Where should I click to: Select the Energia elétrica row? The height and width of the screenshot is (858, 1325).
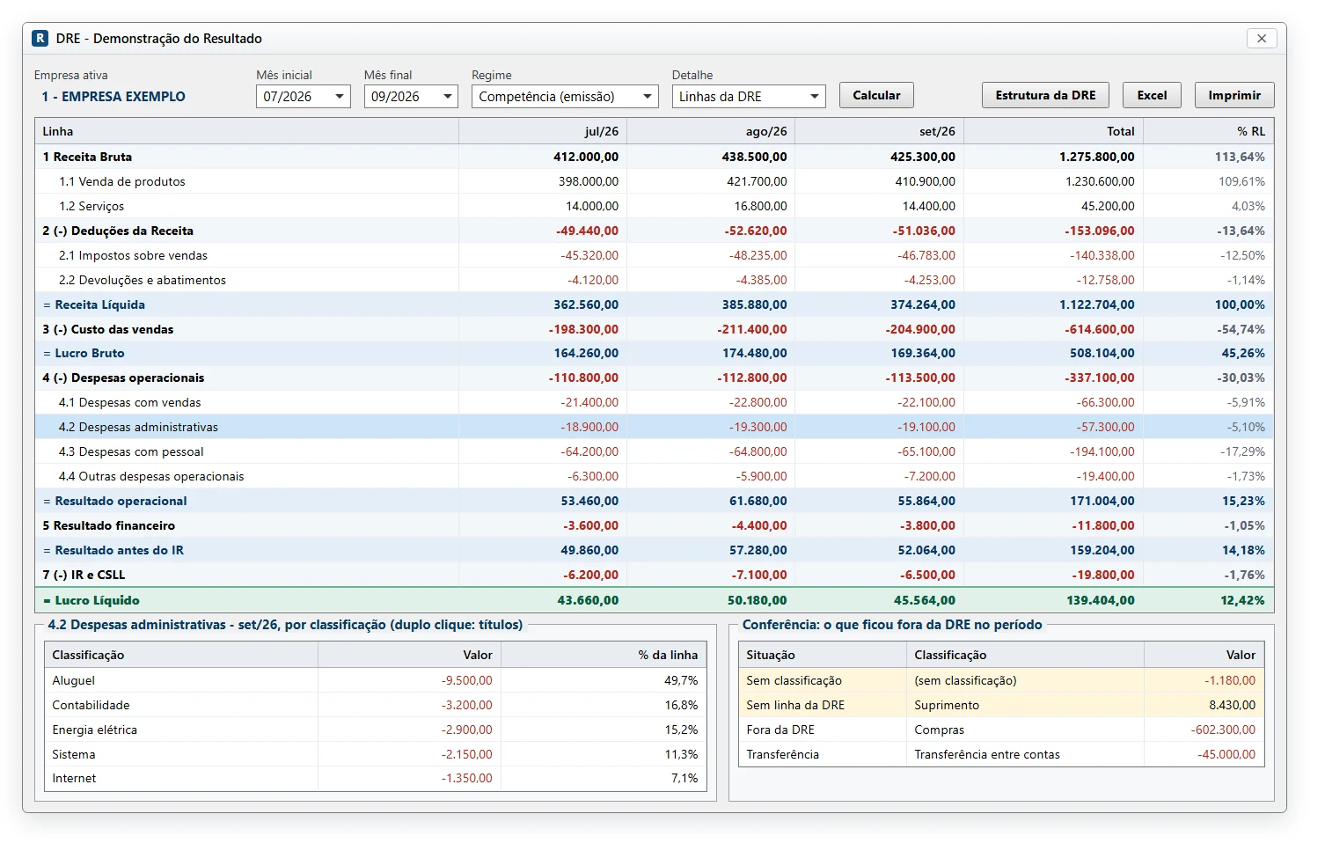point(376,730)
